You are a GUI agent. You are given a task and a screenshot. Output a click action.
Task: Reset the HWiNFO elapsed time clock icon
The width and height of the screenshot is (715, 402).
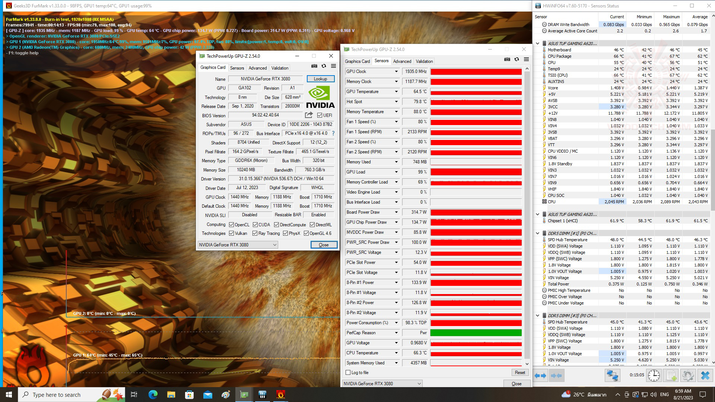click(x=654, y=376)
